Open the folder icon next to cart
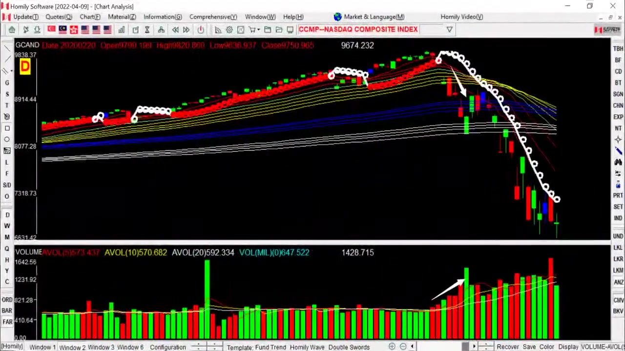625x351 pixels. (x=267, y=30)
